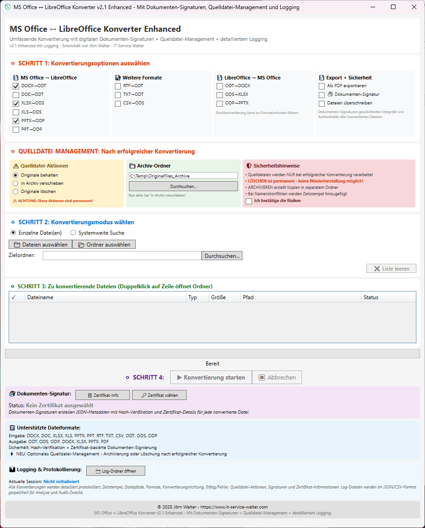Uncheck the DOCX→ODT conversion checkbox
425x528 pixels.
point(16,86)
